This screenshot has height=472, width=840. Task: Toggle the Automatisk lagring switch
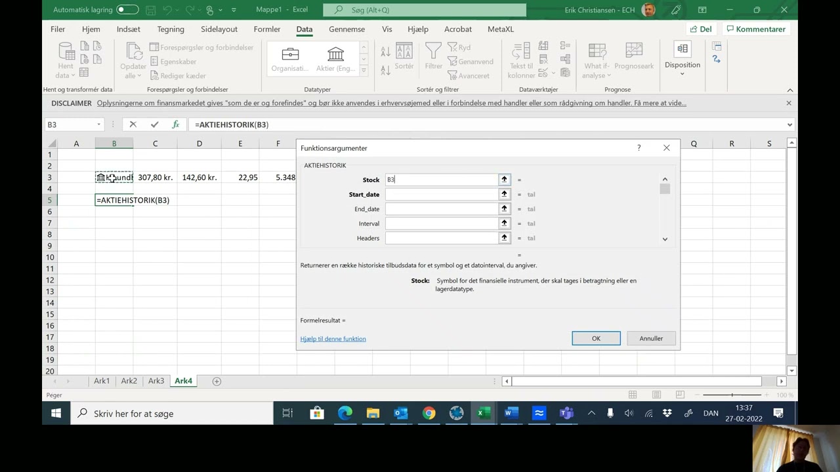(127, 10)
